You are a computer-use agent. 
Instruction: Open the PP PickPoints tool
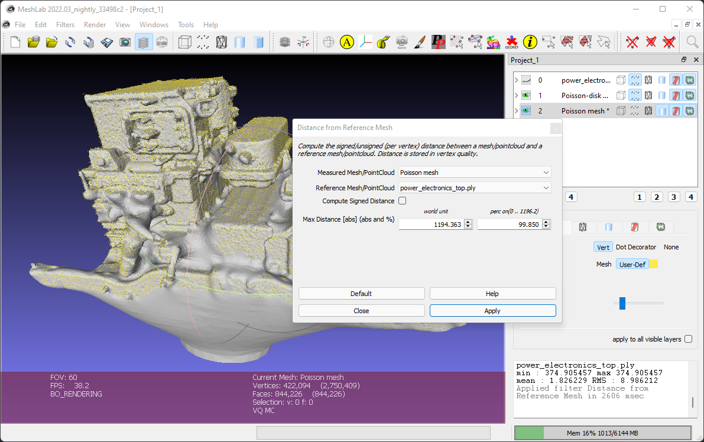[x=438, y=42]
